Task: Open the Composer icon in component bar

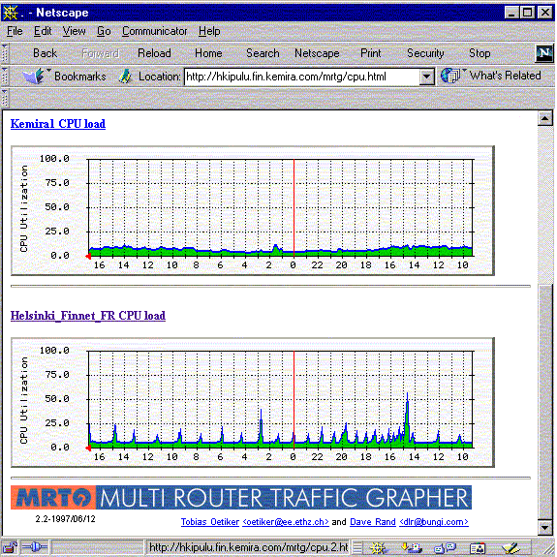Action: point(511,547)
